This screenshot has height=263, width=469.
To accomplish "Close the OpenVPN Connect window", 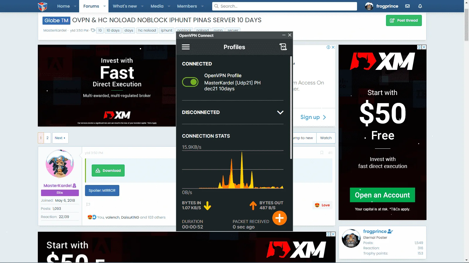I will click(x=290, y=35).
